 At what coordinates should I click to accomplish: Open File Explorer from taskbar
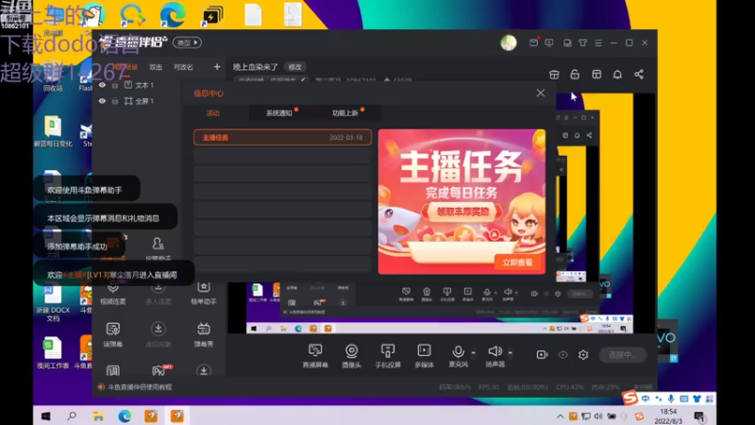98,416
